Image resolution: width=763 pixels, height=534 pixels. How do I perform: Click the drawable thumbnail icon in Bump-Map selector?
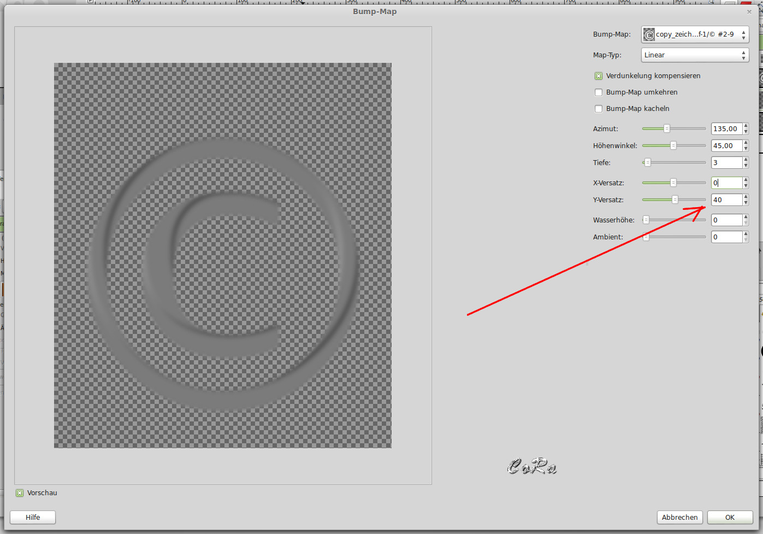pos(649,34)
